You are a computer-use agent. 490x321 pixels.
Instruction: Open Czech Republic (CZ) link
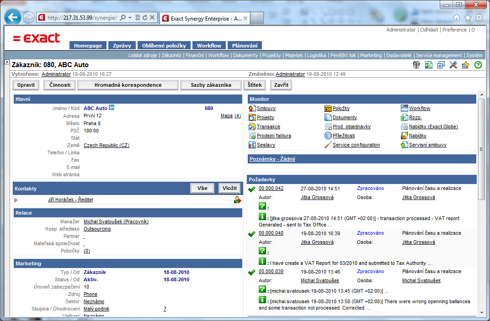(107, 145)
